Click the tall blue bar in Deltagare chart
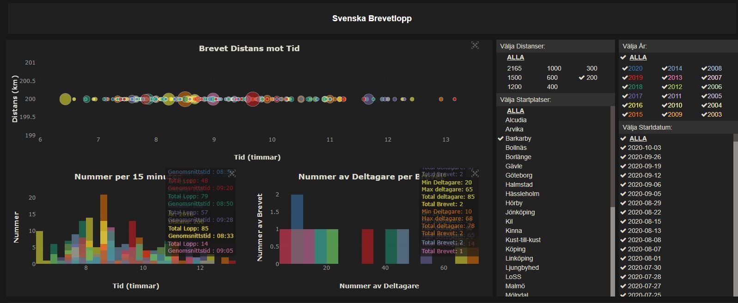Viewport: 738px width, 303px height. [297, 212]
